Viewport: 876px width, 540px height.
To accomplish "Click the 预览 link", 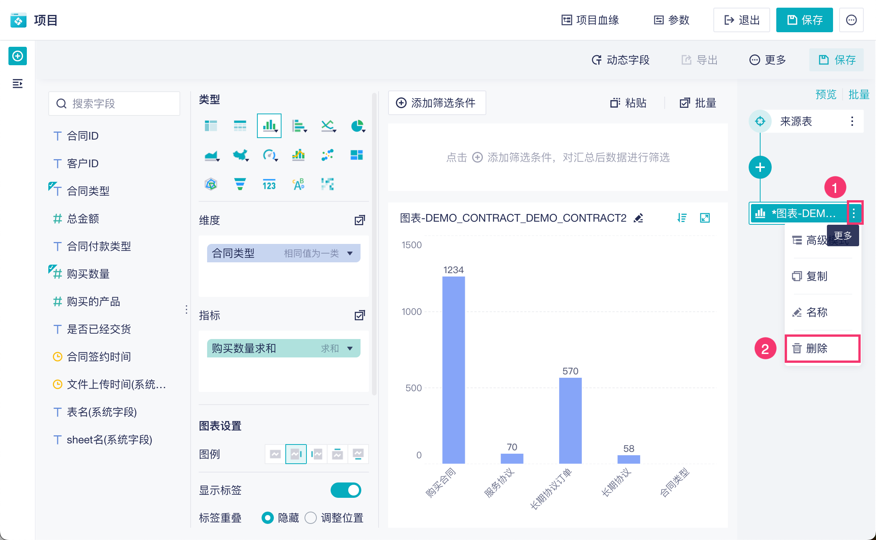I will (826, 94).
